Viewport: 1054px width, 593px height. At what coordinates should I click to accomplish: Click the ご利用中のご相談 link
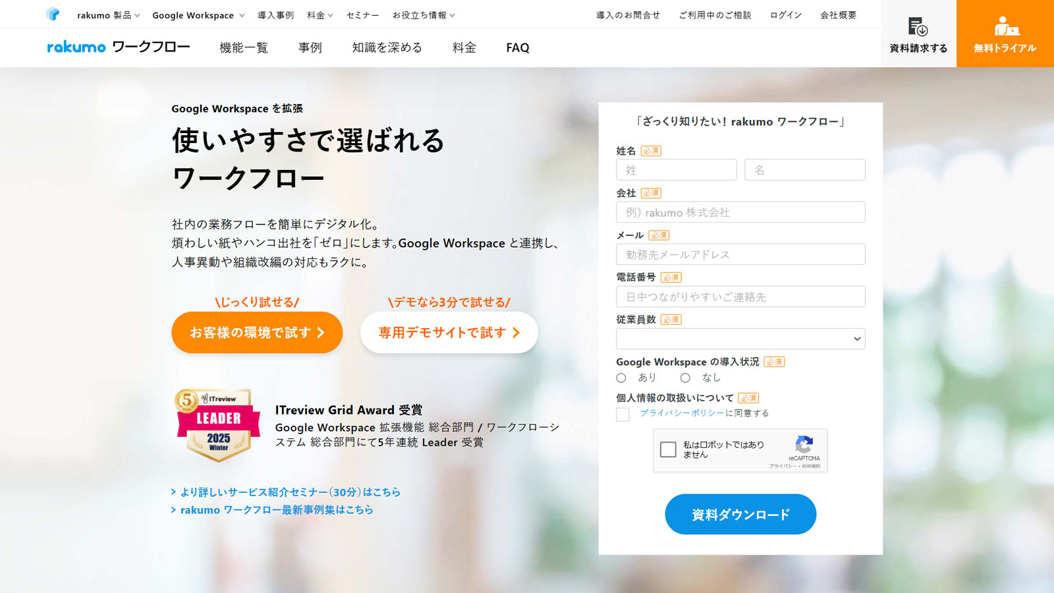pos(715,15)
